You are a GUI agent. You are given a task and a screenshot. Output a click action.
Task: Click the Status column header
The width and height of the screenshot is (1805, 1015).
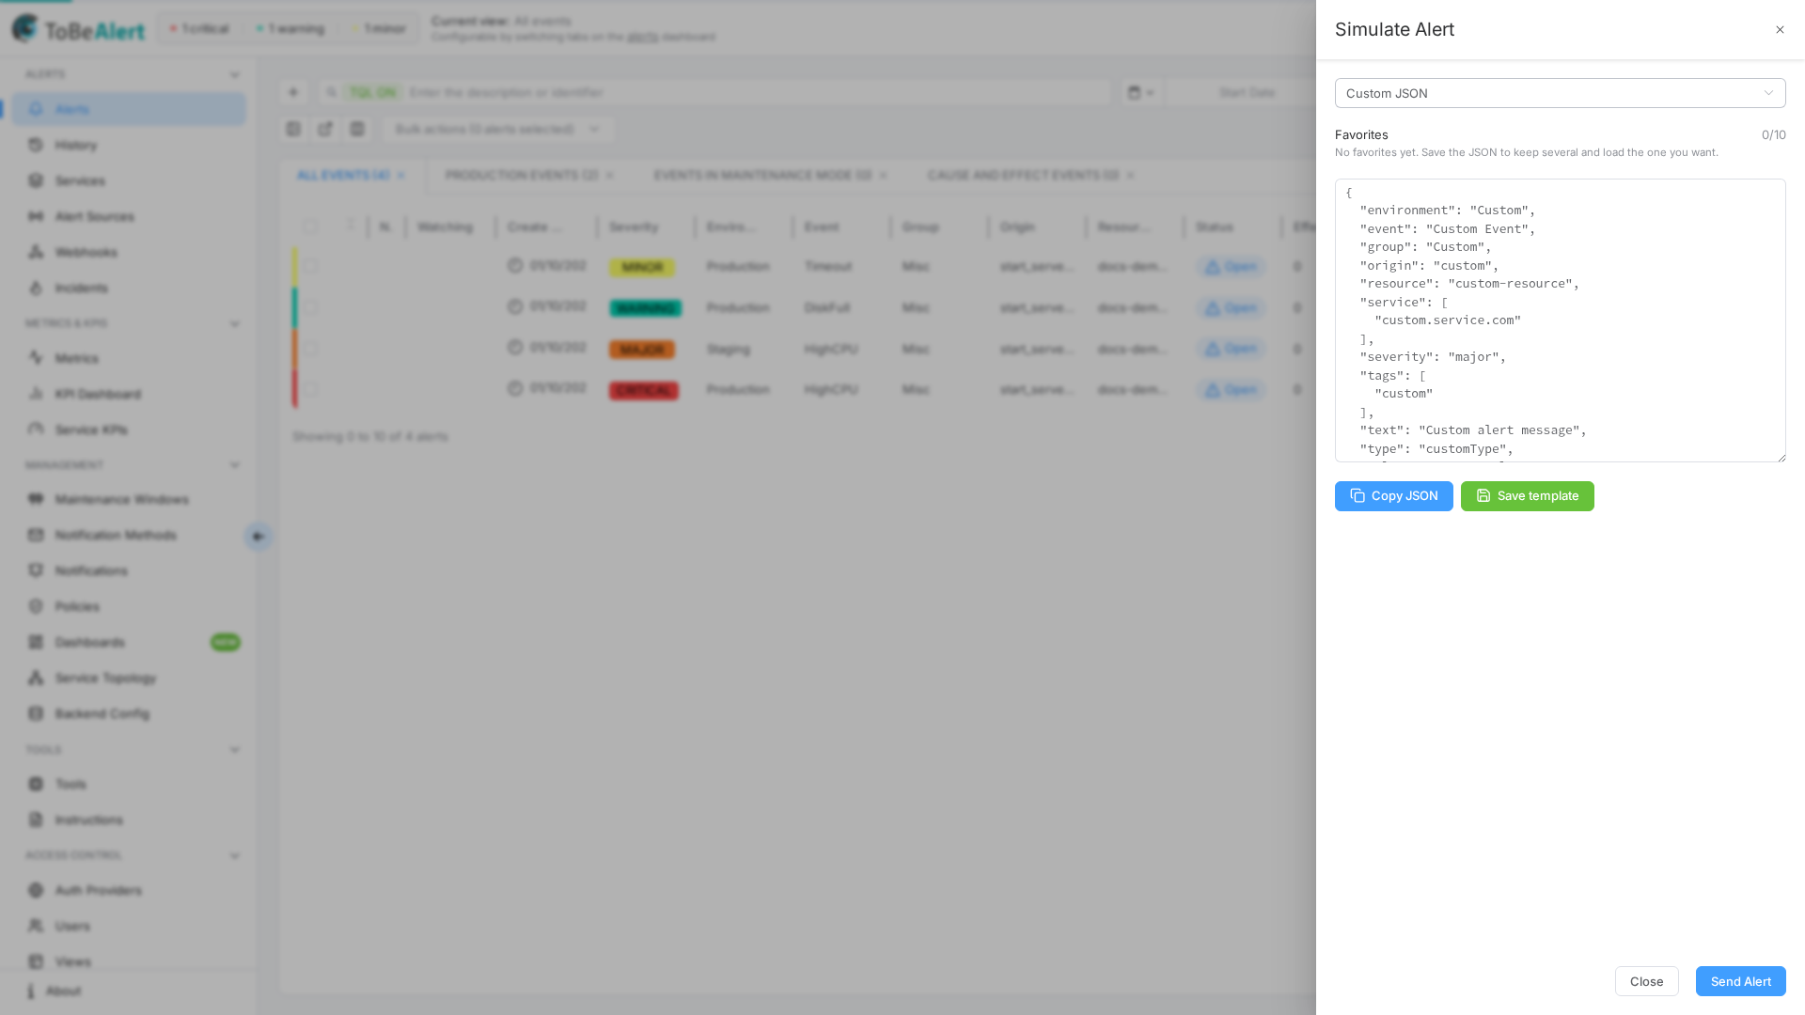click(x=1214, y=226)
